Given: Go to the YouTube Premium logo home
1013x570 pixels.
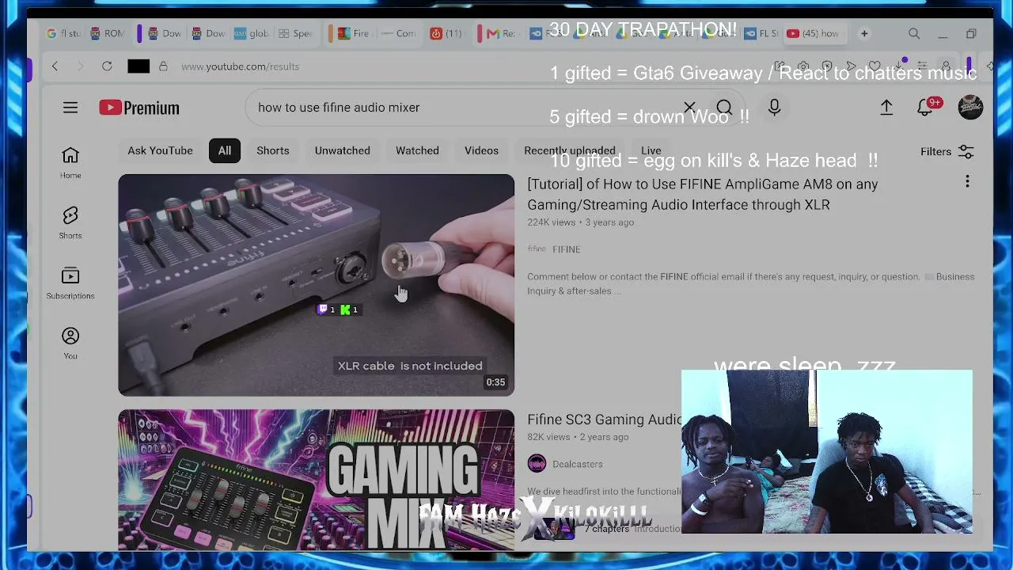Looking at the screenshot, I should pyautogui.click(x=139, y=108).
